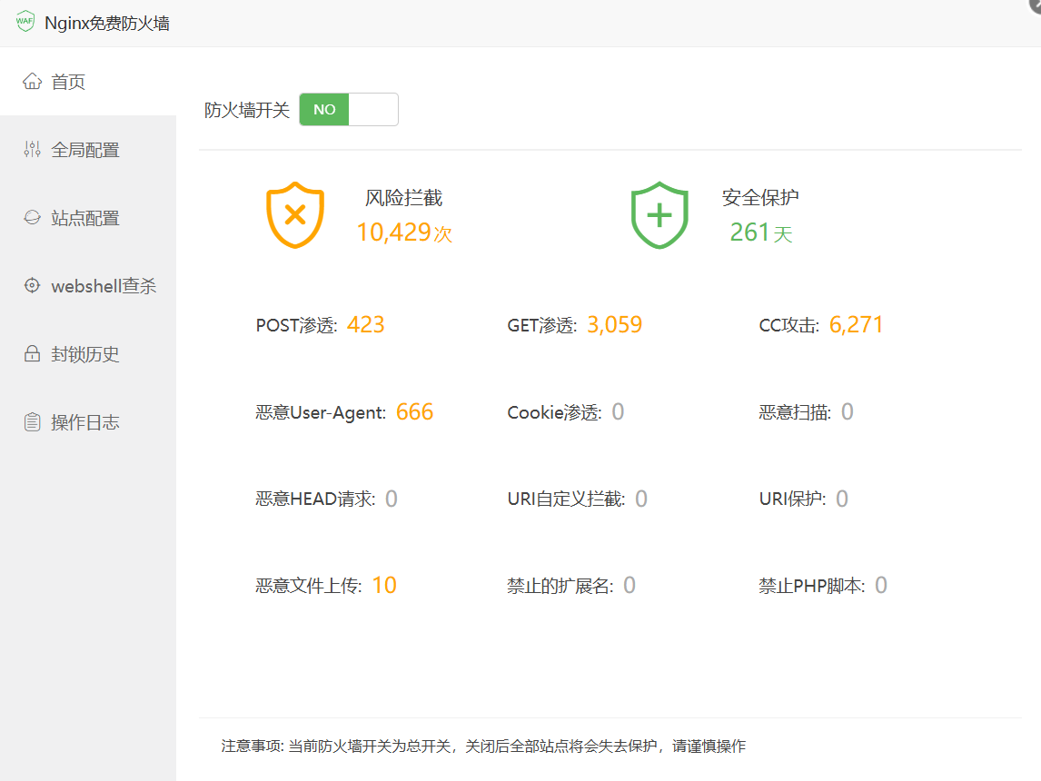The height and width of the screenshot is (781, 1041).
Task: Open the 全局配置 menu item
Action: pyautogui.click(x=85, y=150)
